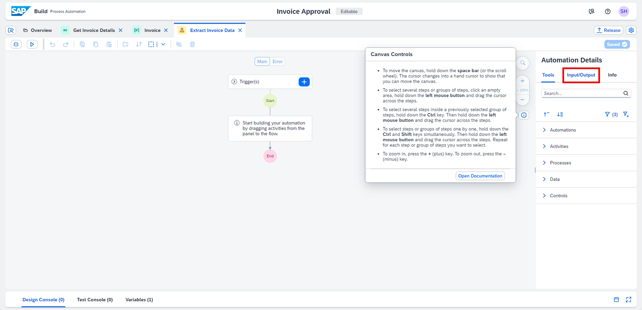Screen dimensions: 642x310
Task: Zoom in using the canvas plus icon
Action: [523, 81]
